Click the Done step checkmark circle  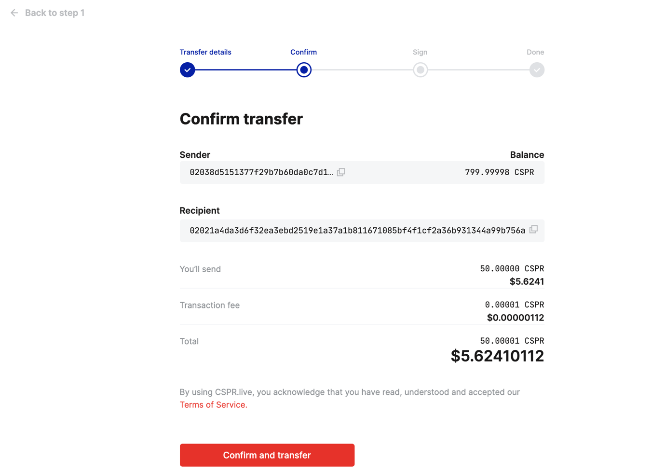(537, 70)
